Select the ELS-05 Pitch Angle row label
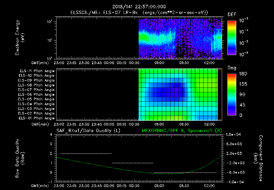 click(36, 99)
